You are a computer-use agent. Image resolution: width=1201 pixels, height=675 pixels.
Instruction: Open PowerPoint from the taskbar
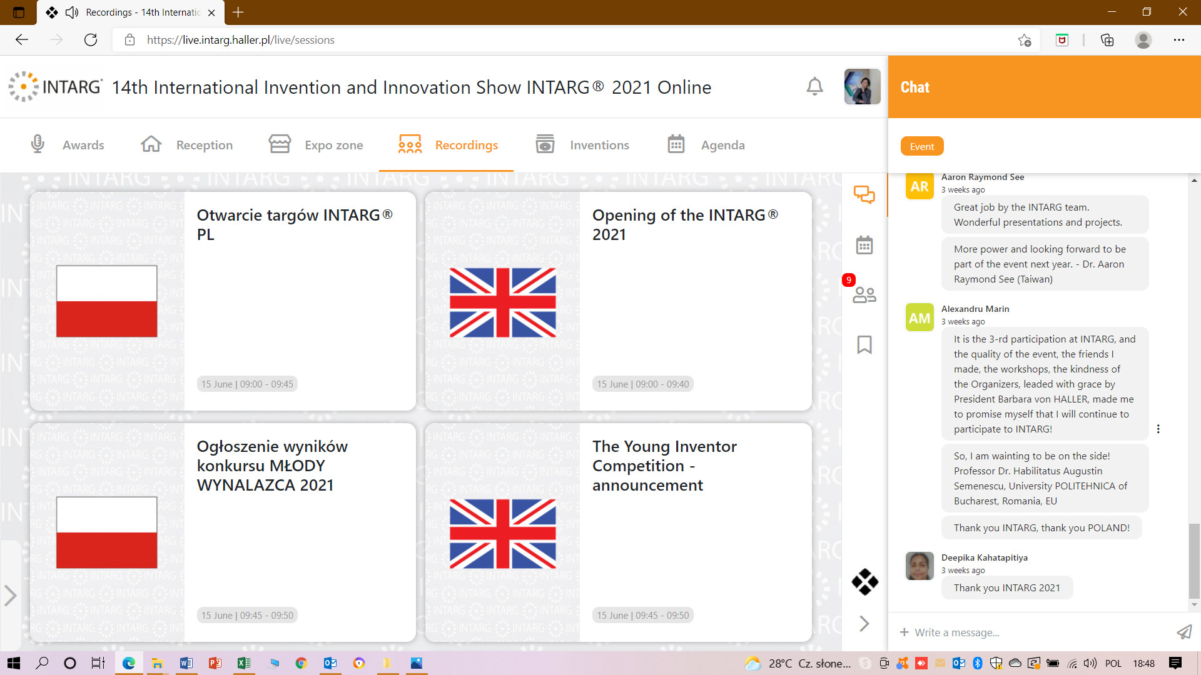[x=215, y=663]
